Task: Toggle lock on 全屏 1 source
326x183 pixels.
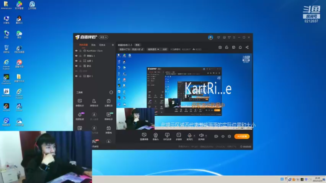Action: 80,61
